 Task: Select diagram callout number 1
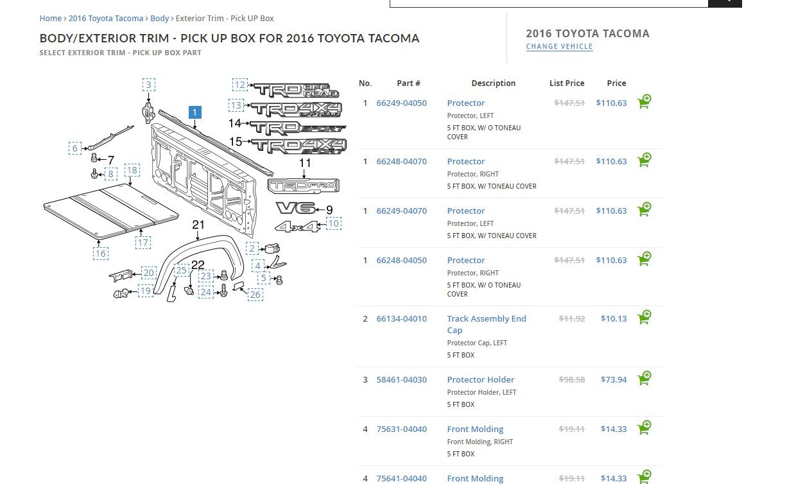click(195, 112)
